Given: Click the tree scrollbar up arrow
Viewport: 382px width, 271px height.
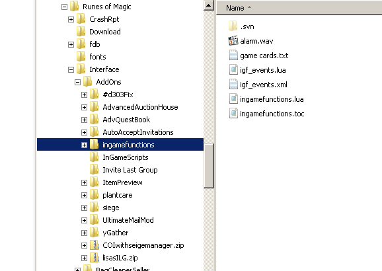Looking at the screenshot, I should (x=209, y=5).
